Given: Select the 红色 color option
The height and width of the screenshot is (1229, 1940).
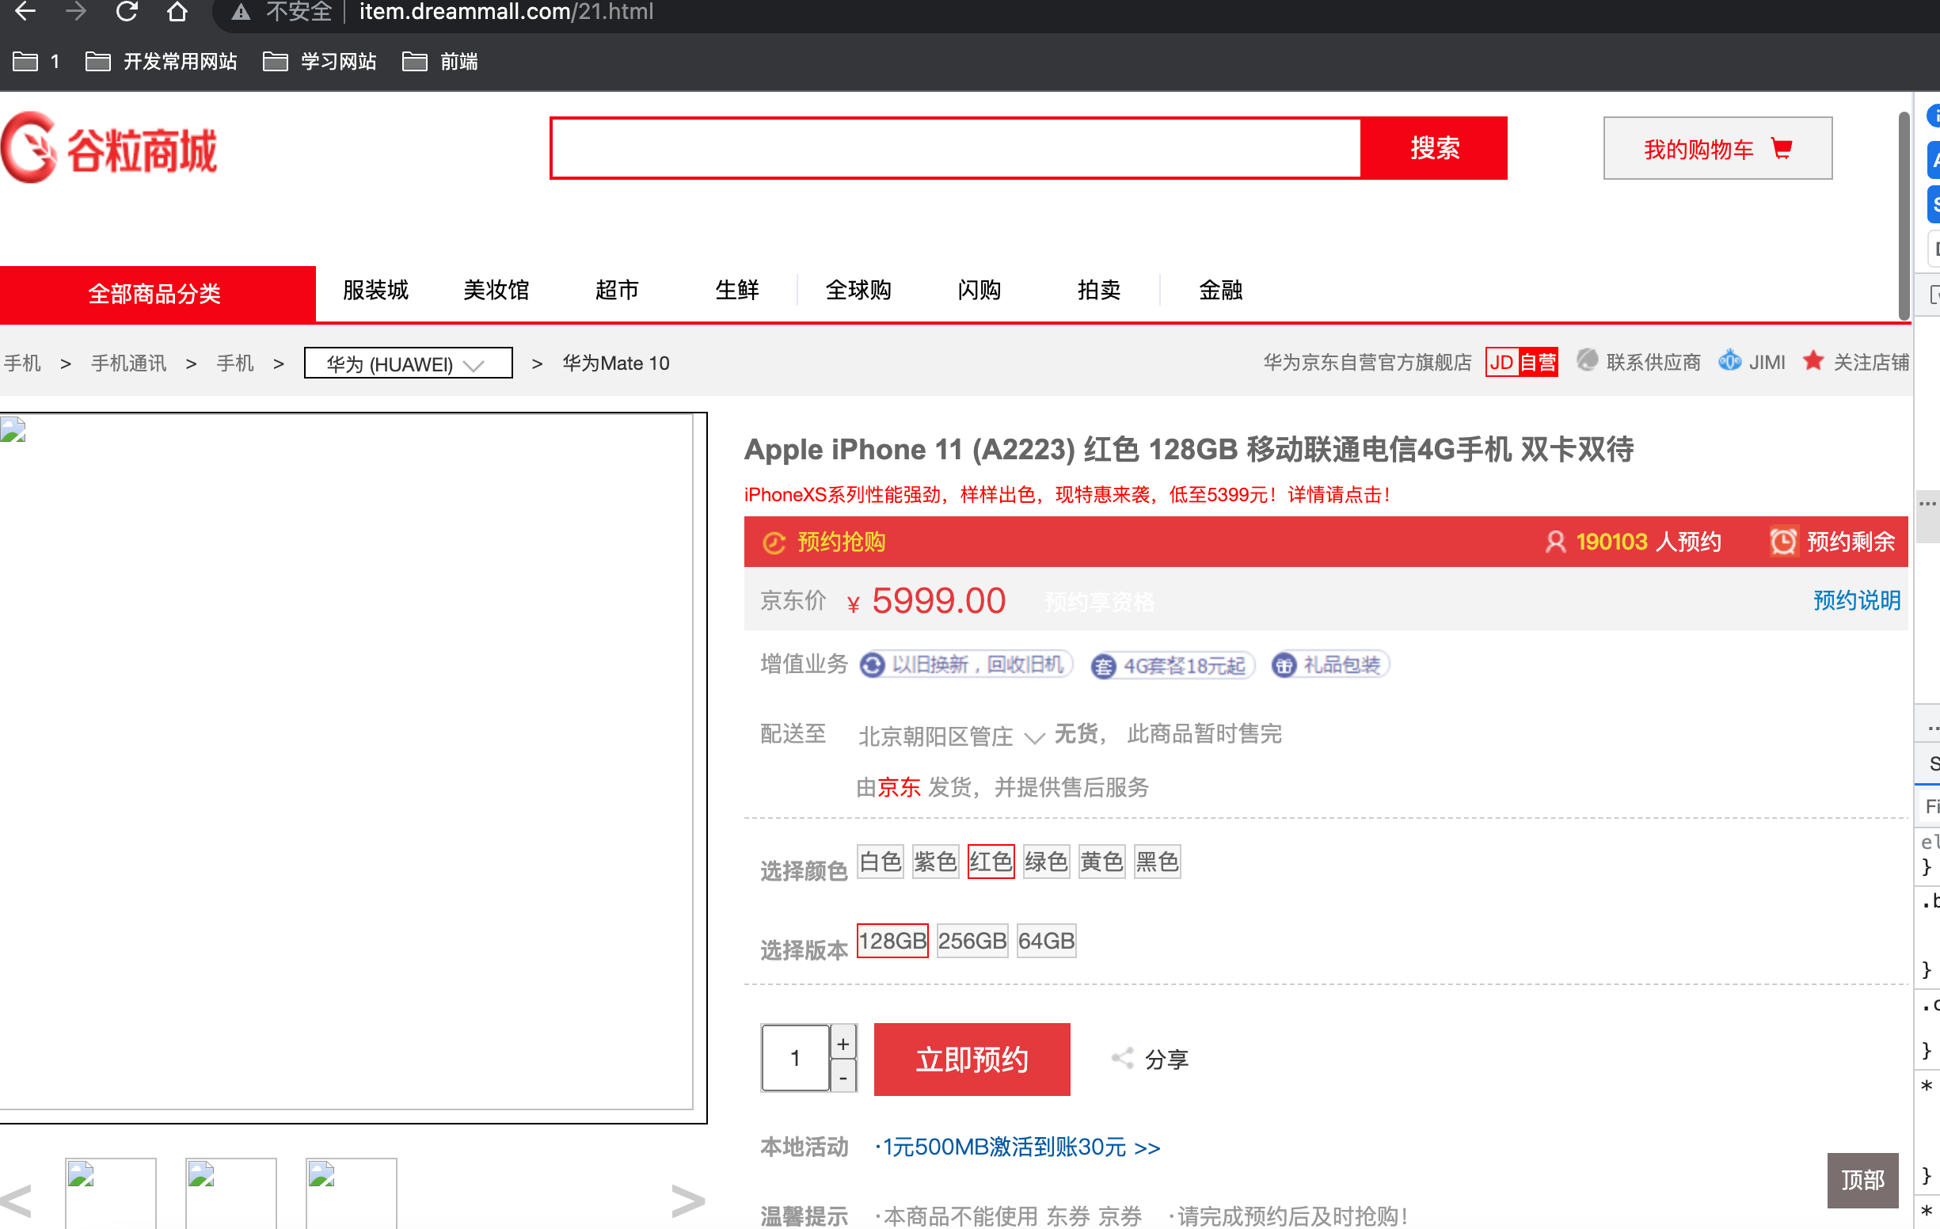Looking at the screenshot, I should click(x=990, y=862).
